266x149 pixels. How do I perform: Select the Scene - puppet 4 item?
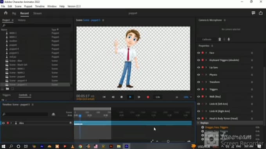[x=18, y=81]
